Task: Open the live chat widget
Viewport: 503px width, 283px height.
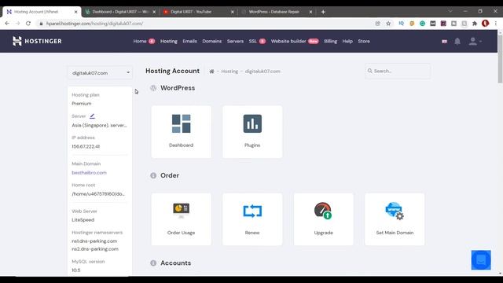Action: click(x=481, y=260)
